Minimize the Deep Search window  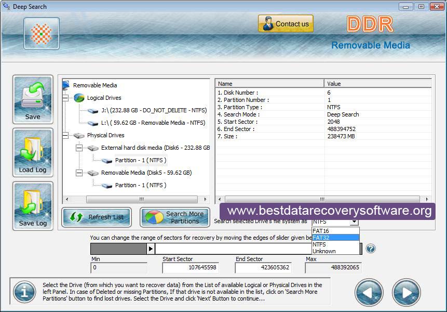point(405,7)
